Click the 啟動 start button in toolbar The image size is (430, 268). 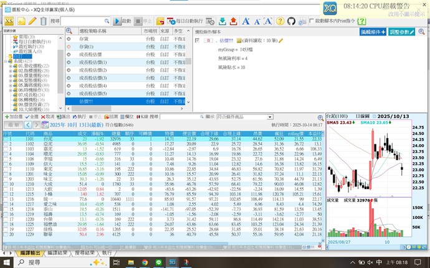(x=123, y=22)
